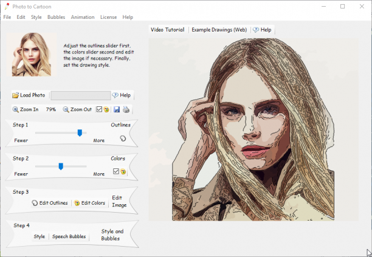This screenshot has height=257, width=372.
Task: Click the Style button in Step 4
Action: [40, 236]
